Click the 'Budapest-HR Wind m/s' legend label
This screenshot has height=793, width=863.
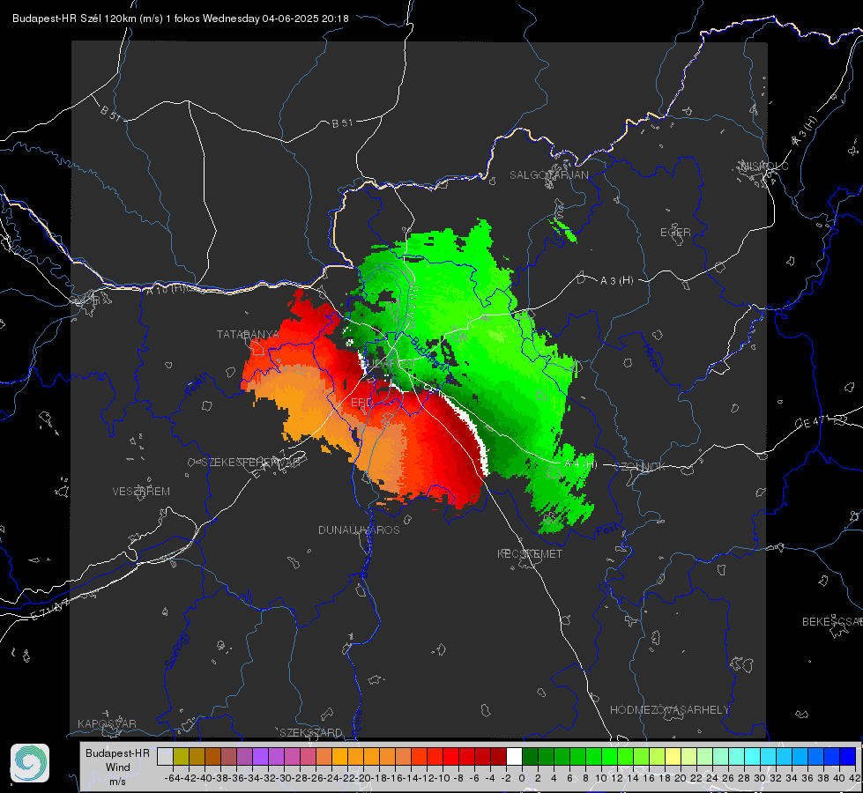(118, 767)
